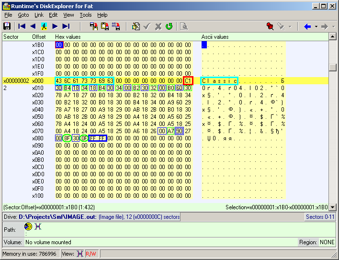Open the Tools menu
The height and width of the screenshot is (260, 339).
(x=86, y=15)
